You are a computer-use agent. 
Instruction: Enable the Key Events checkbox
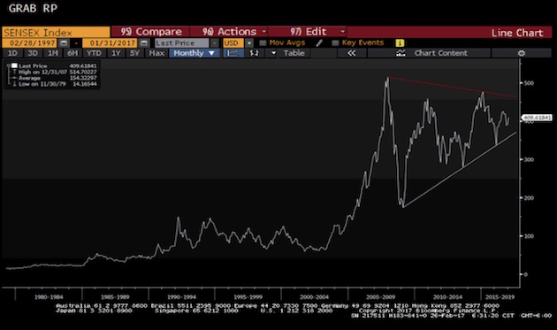(x=335, y=43)
